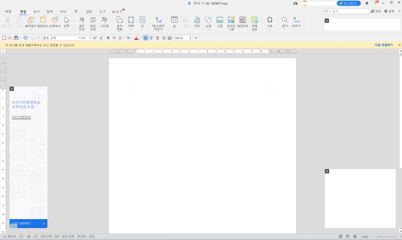Open the 클립보드 (Clipboard) panel

pos(43,22)
